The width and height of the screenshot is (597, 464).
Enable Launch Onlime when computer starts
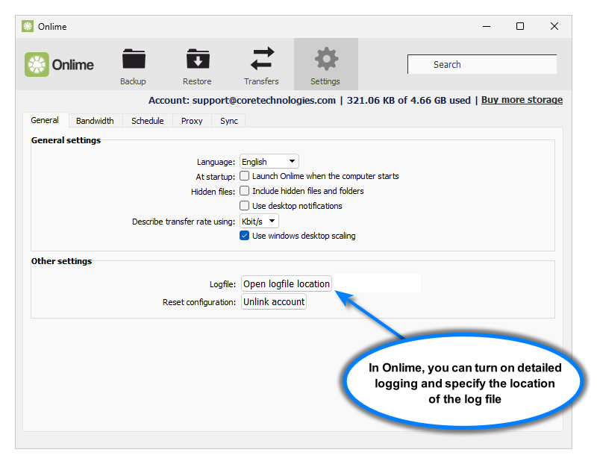click(245, 176)
